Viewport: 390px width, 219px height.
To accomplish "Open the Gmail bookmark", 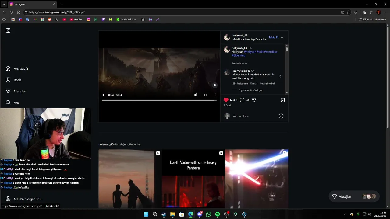I will click(x=35, y=19).
